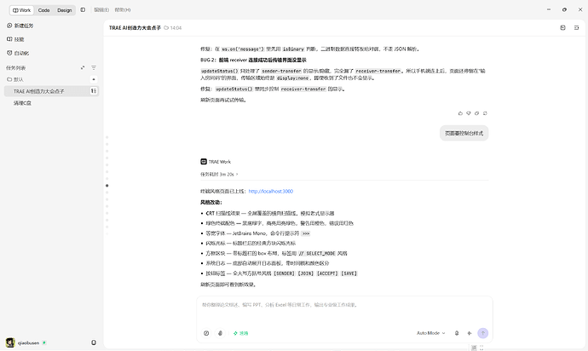Switch to the Work mode tab

coord(22,10)
